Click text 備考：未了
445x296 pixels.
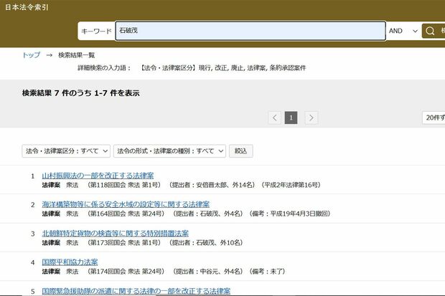[267, 272]
